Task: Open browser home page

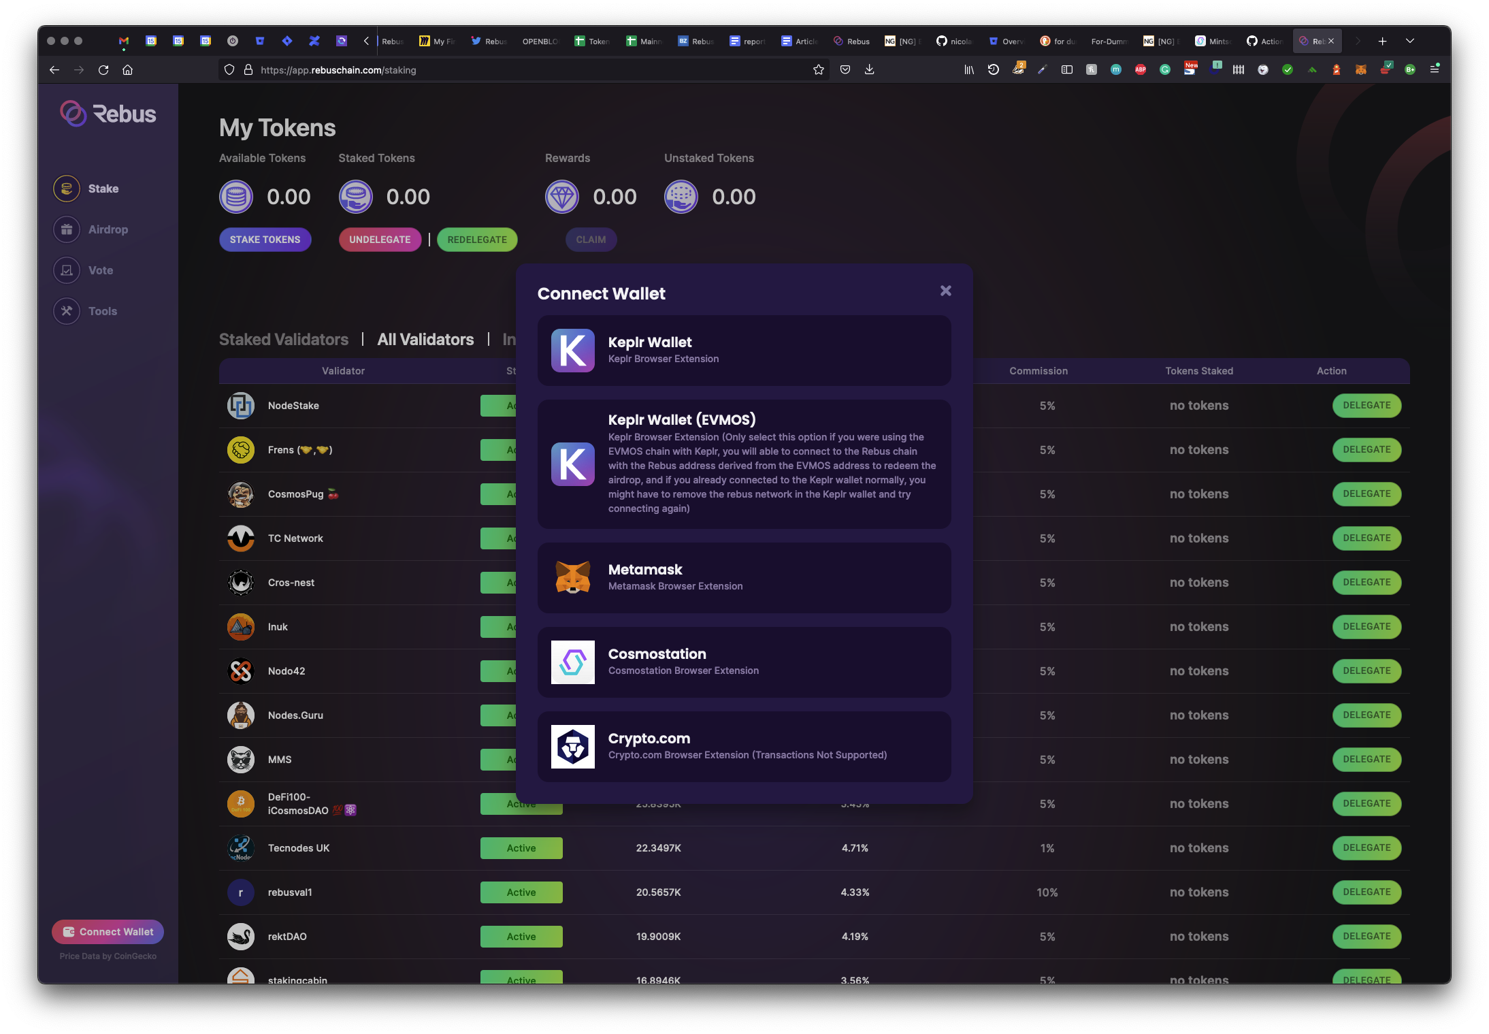Action: point(127,69)
